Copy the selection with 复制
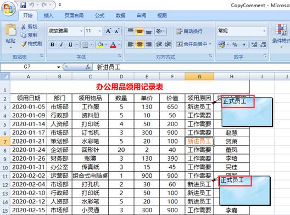This screenshot has height=215, width=290. (30, 35)
